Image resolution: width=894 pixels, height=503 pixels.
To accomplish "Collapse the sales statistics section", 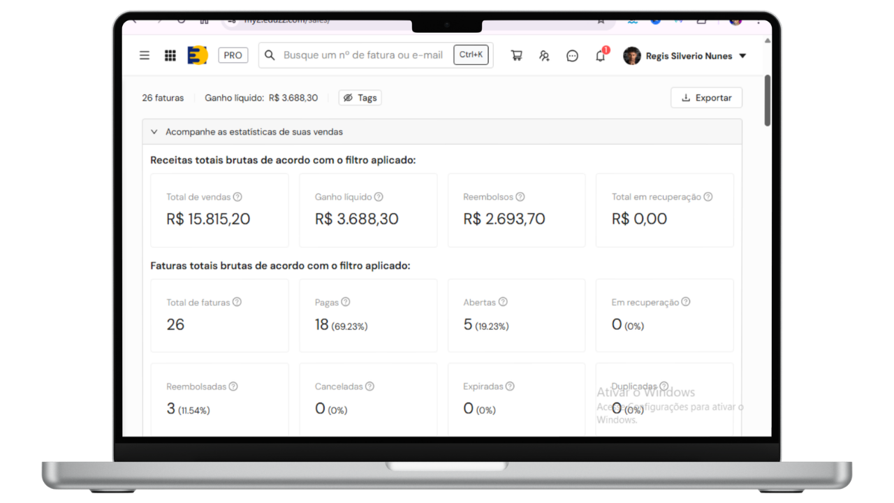I will pos(154,132).
